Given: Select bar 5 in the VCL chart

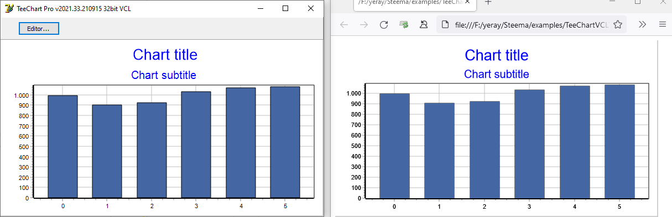Looking at the screenshot, I should (285, 142).
